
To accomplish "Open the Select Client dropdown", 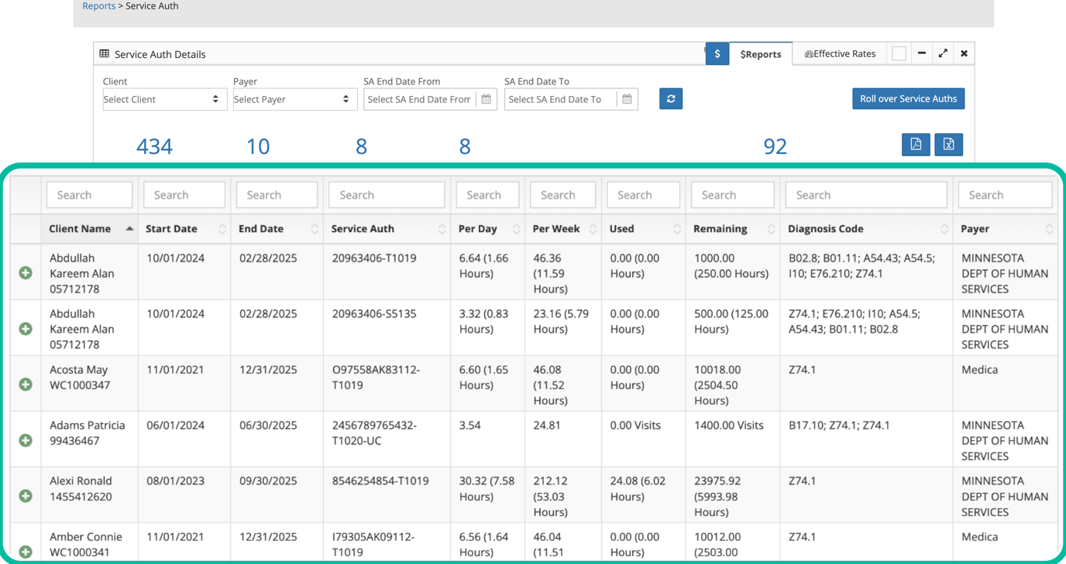I will pyautogui.click(x=164, y=99).
